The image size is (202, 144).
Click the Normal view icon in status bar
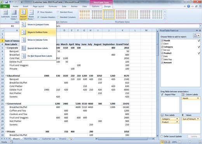[x=162, y=142]
